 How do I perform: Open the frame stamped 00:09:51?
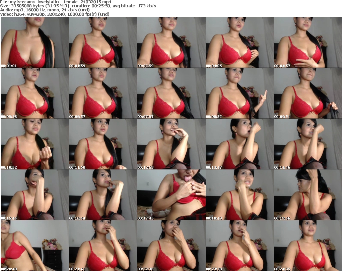tap(308, 93)
